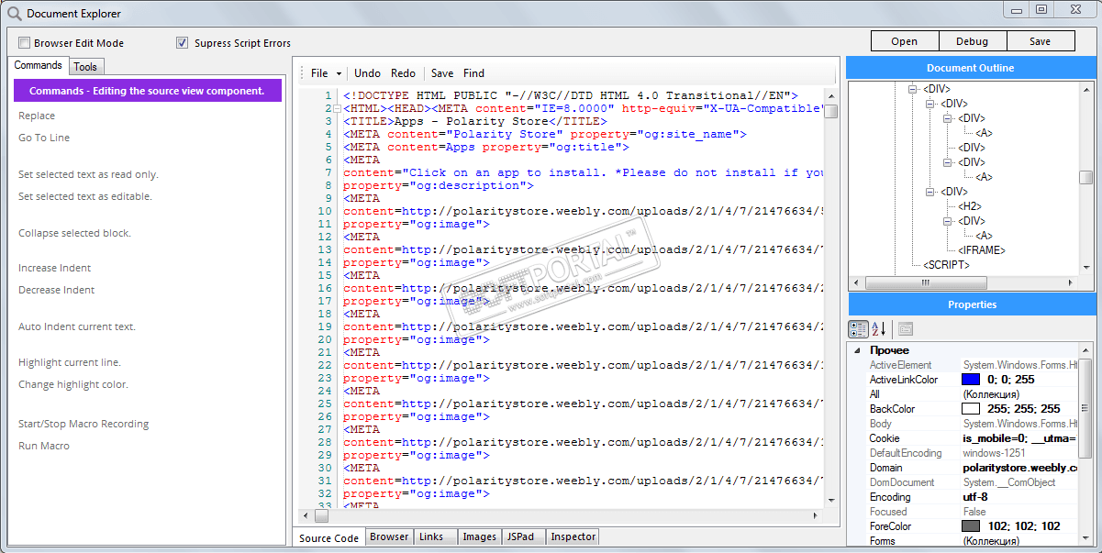Select the Source Code tab

328,537
